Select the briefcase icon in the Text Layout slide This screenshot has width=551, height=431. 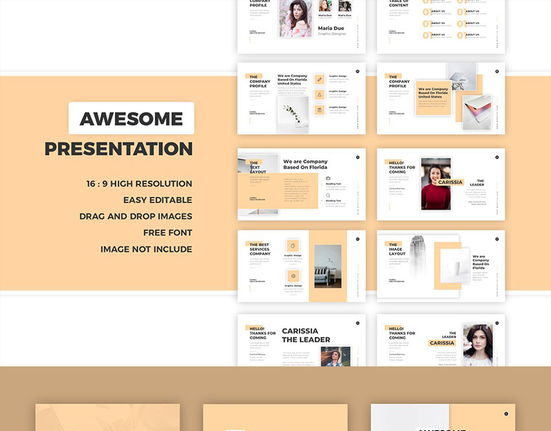328,179
